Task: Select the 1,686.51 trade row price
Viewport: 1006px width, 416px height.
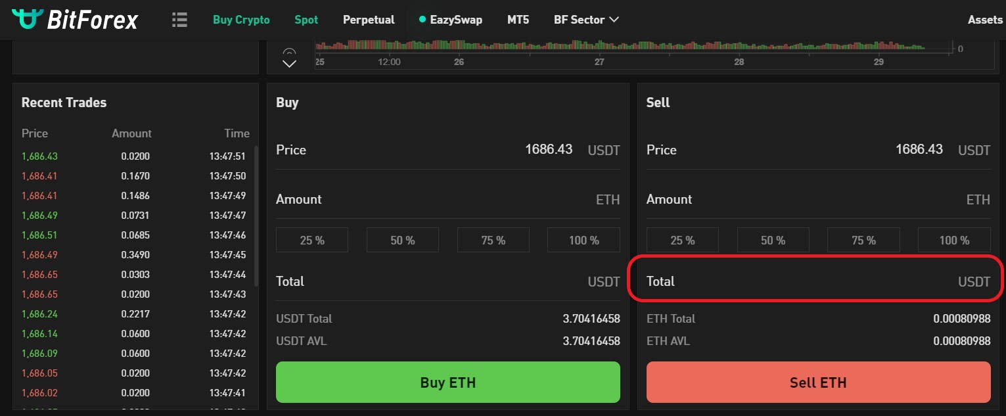Action: pyautogui.click(x=39, y=235)
